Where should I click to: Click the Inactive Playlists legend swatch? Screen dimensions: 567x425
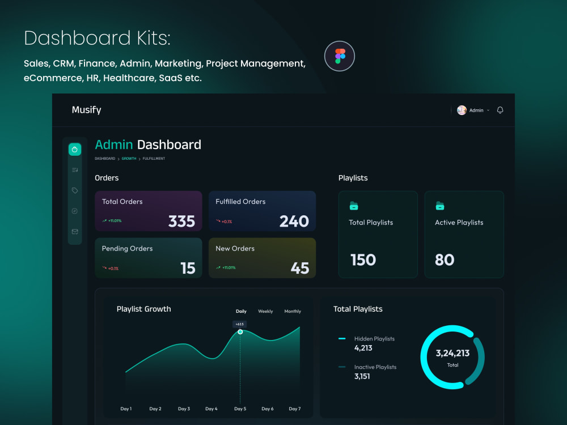click(x=342, y=367)
